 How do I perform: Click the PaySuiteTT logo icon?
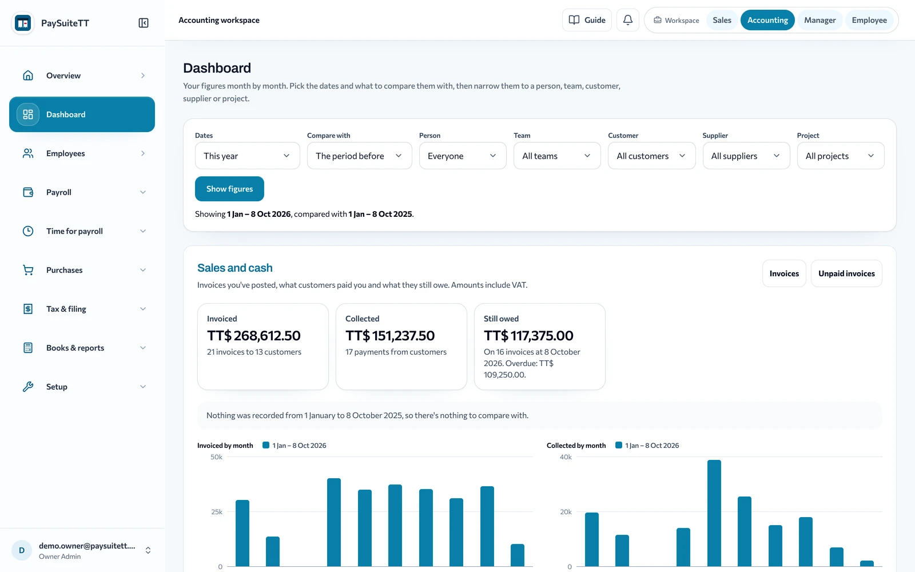click(x=23, y=23)
